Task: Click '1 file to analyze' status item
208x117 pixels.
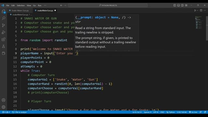Action: 19,112
